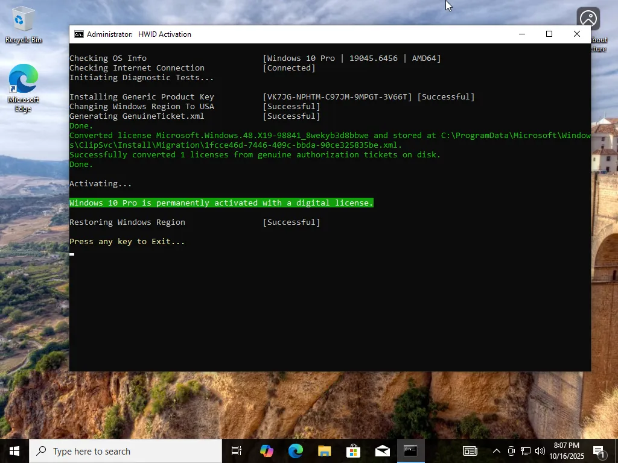618x463 pixels.
Task: Open the Mail app from taskbar
Action: pos(382,451)
